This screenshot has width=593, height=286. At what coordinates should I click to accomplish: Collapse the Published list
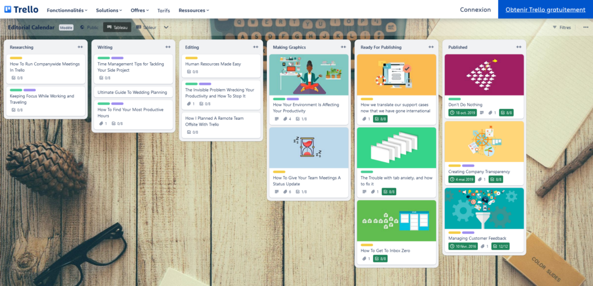point(519,47)
